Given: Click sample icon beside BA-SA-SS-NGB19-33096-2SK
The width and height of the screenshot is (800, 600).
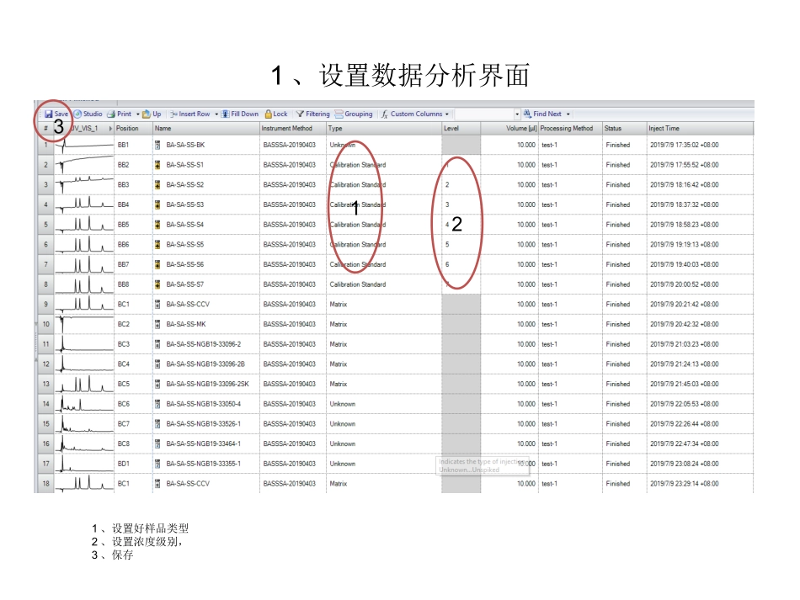Looking at the screenshot, I should tap(157, 384).
